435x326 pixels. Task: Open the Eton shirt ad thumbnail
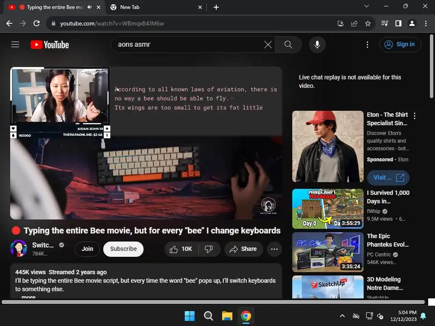[328, 146]
